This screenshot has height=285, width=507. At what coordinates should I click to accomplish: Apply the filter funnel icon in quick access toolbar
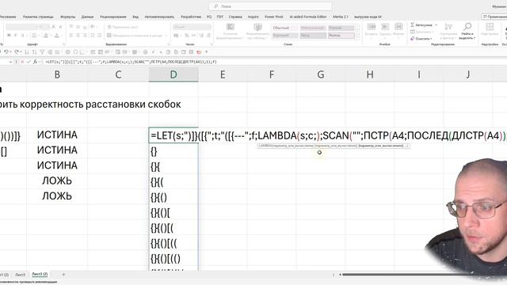(x=42, y=51)
